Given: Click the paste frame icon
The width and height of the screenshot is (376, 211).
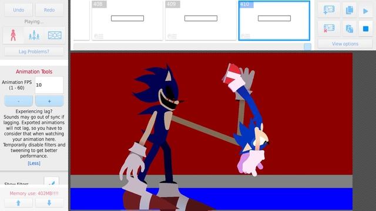Looking at the screenshot, I should (350, 29).
